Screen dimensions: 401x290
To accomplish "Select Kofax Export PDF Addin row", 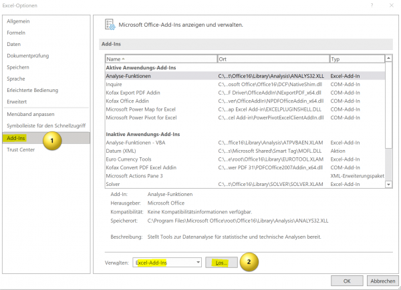I will click(245, 93).
